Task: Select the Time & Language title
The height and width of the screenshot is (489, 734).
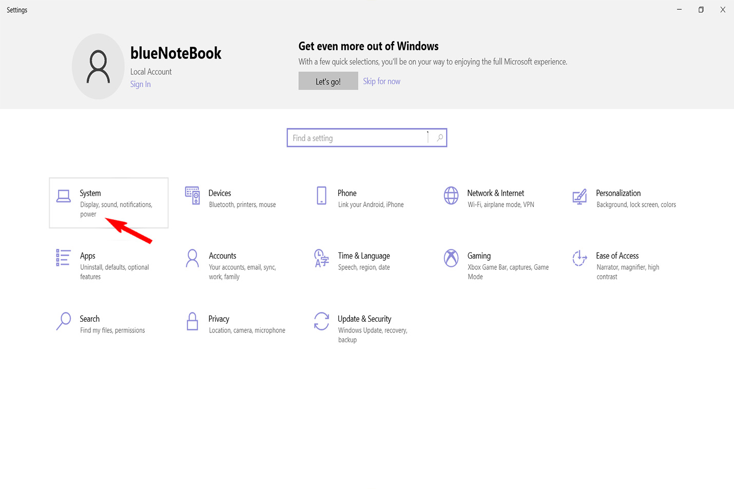Action: point(364,256)
